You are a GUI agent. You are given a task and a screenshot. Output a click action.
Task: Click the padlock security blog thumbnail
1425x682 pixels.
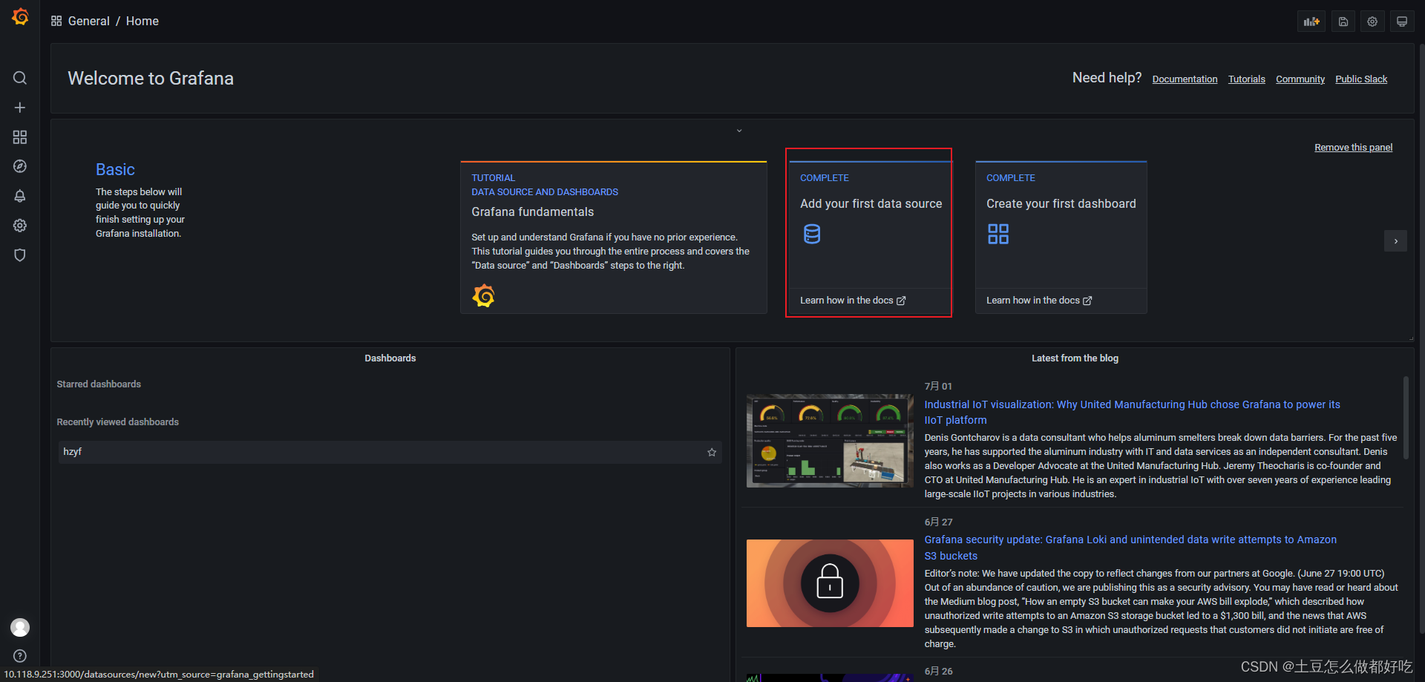point(830,583)
